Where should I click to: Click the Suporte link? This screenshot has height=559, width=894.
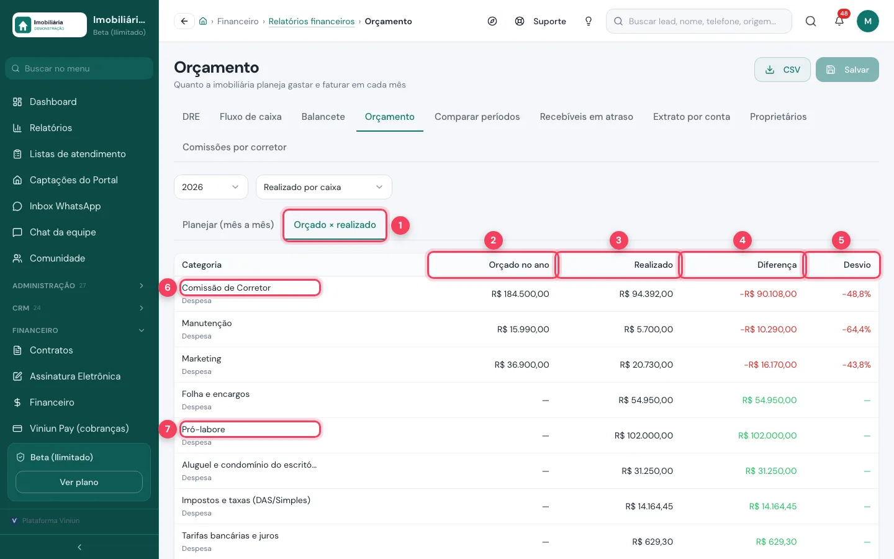pyautogui.click(x=541, y=21)
